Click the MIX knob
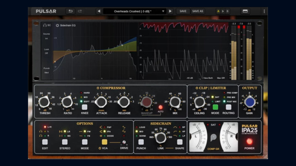Viewport: 296px width, 166px height. pyautogui.click(x=175, y=102)
